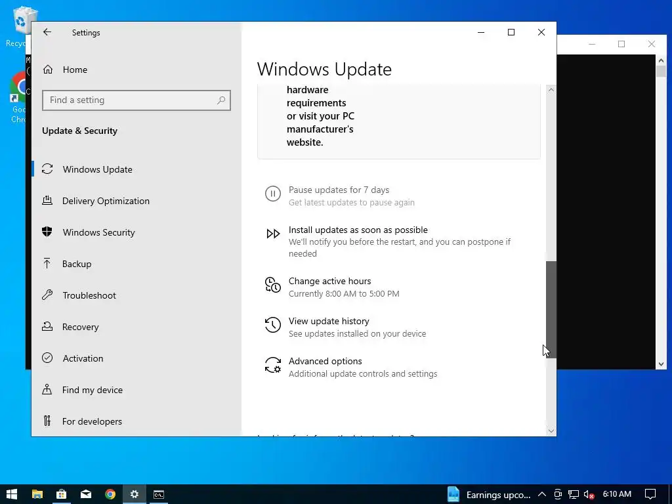This screenshot has height=504, width=672.
Task: Open Google Chrome from the taskbar
Action: click(x=110, y=495)
